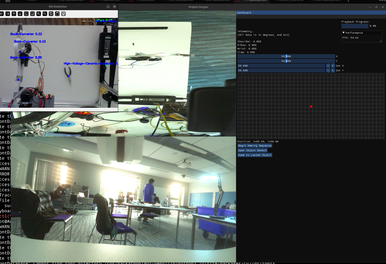Image resolution: width=386 pixels, height=264 pixels.
Task: Pan image up in ROI Detection toolbar
Action: pos(14,14)
